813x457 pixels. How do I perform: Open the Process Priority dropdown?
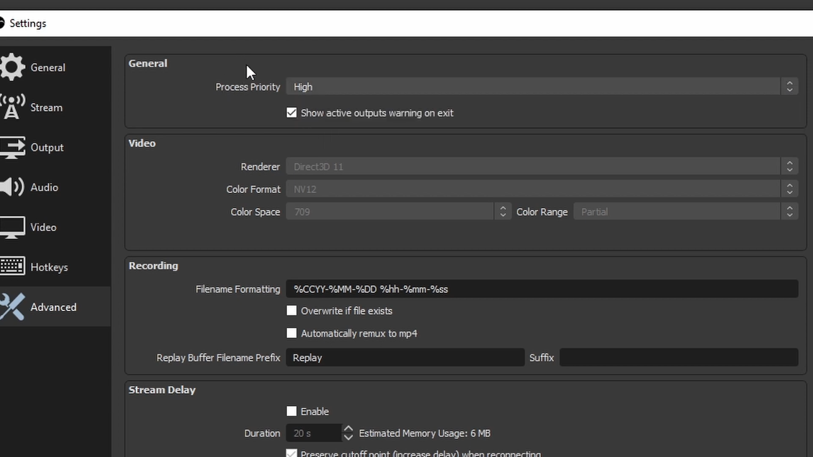tap(789, 86)
